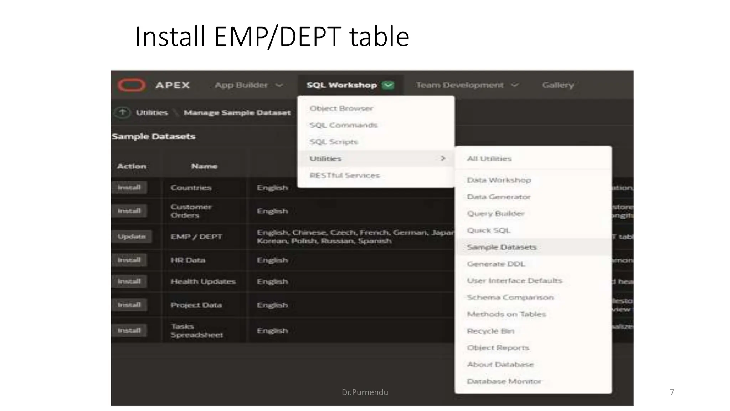
Task: Select SQL Workshop in the top bar
Action: [x=341, y=85]
